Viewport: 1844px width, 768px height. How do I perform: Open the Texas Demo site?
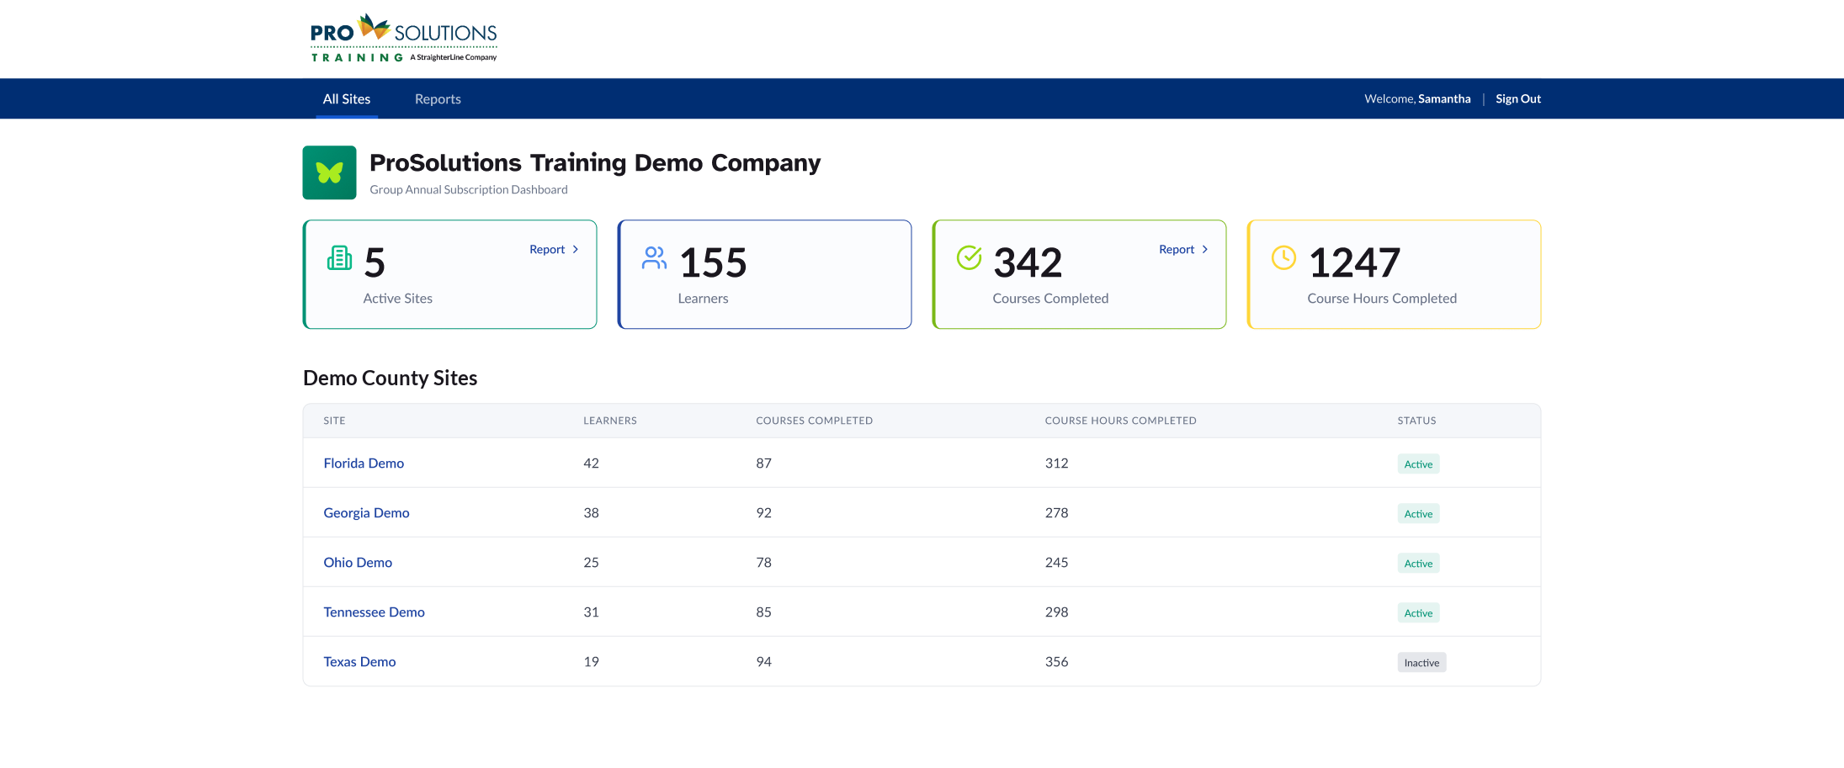pyautogui.click(x=359, y=662)
